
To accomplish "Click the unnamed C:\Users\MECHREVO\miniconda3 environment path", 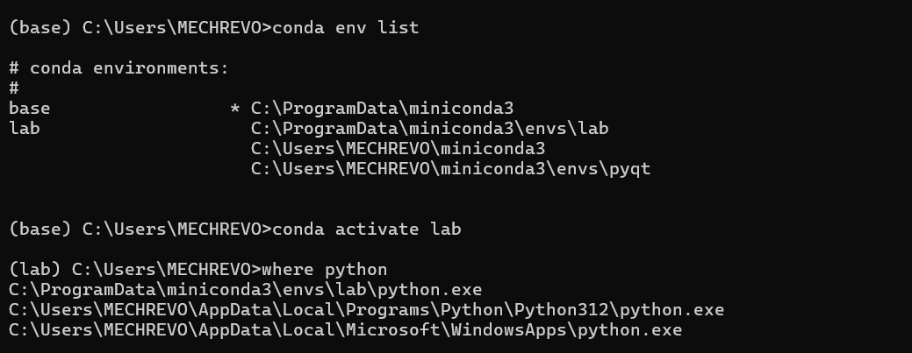I will coord(398,149).
